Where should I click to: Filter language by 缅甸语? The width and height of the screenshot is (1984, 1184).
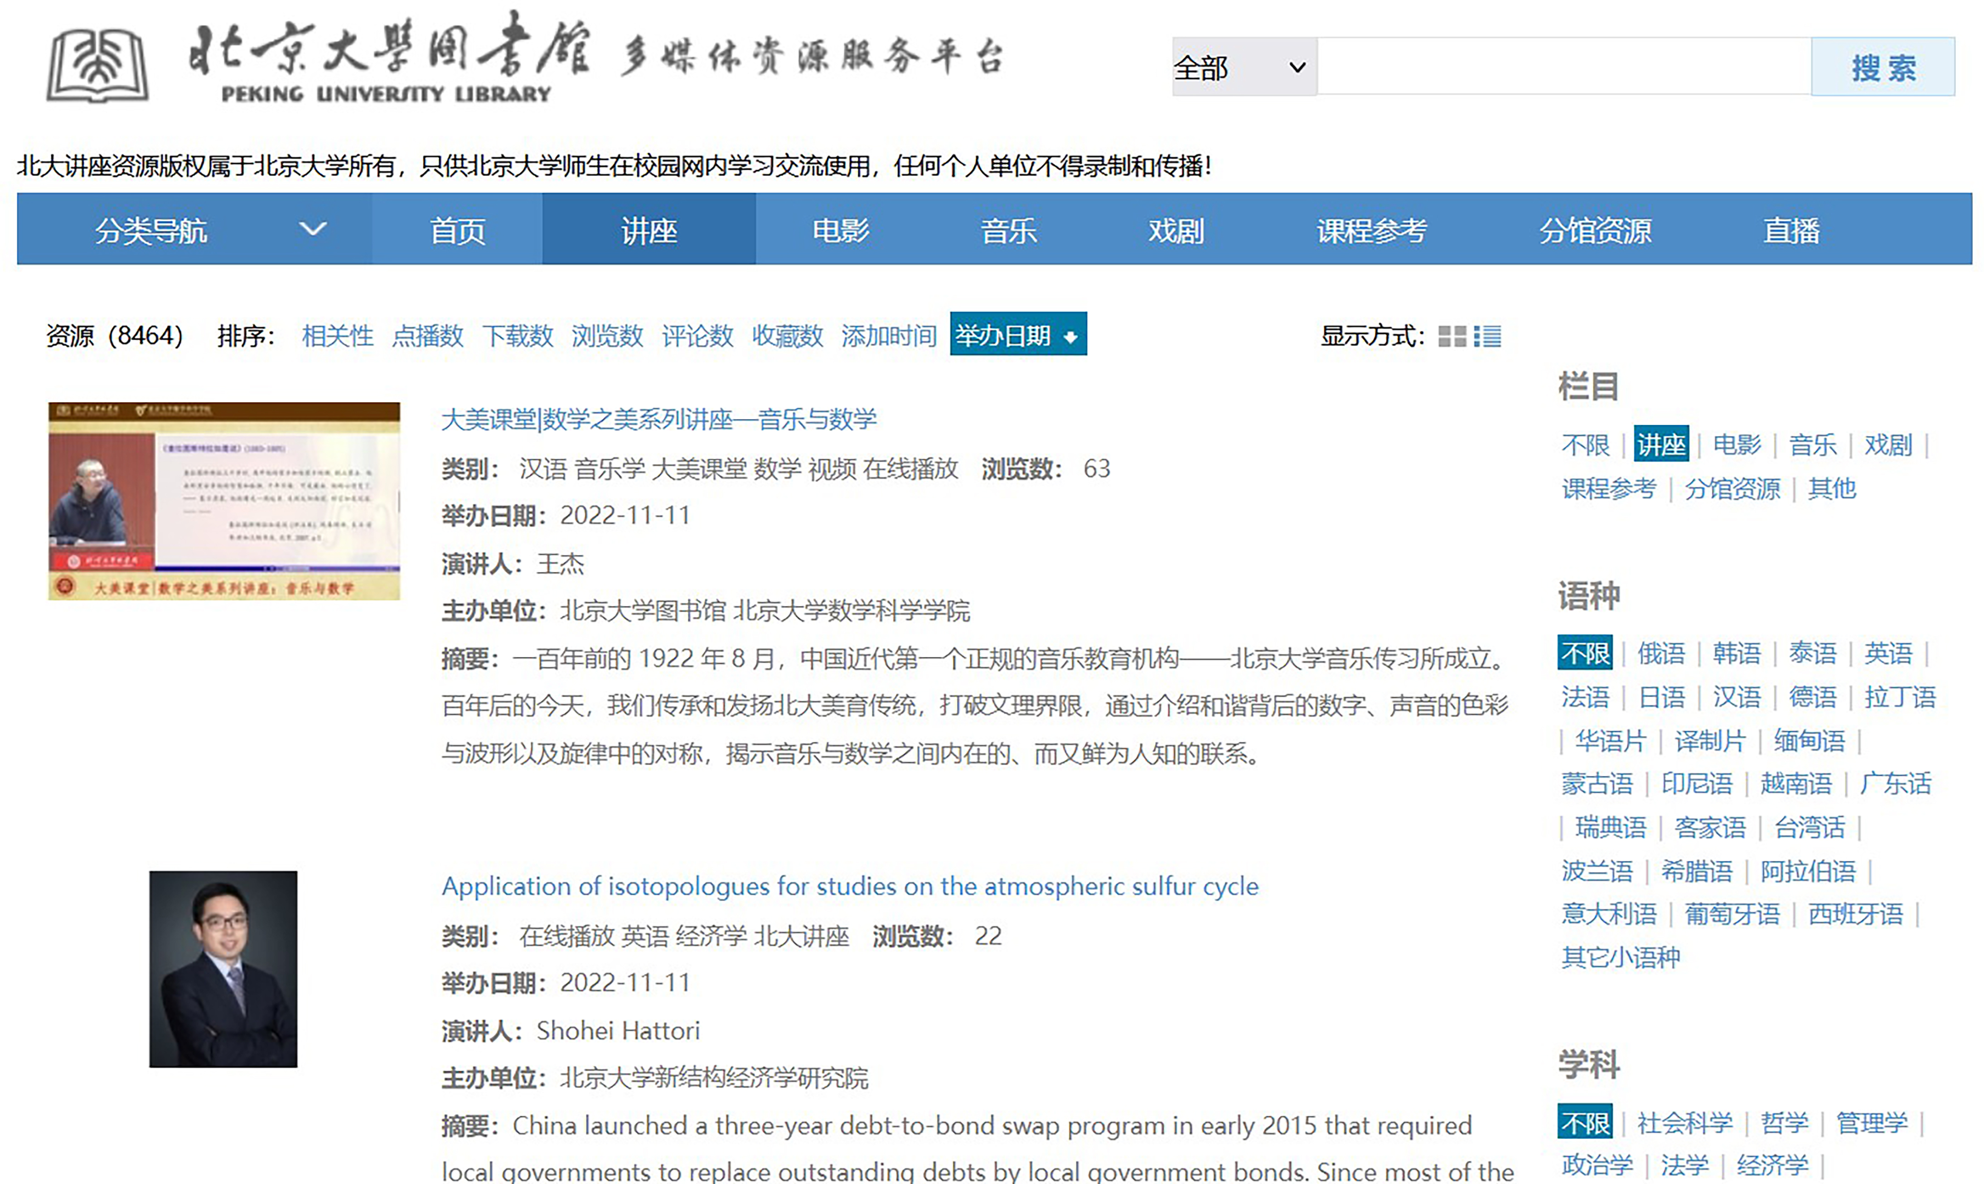point(1809,741)
